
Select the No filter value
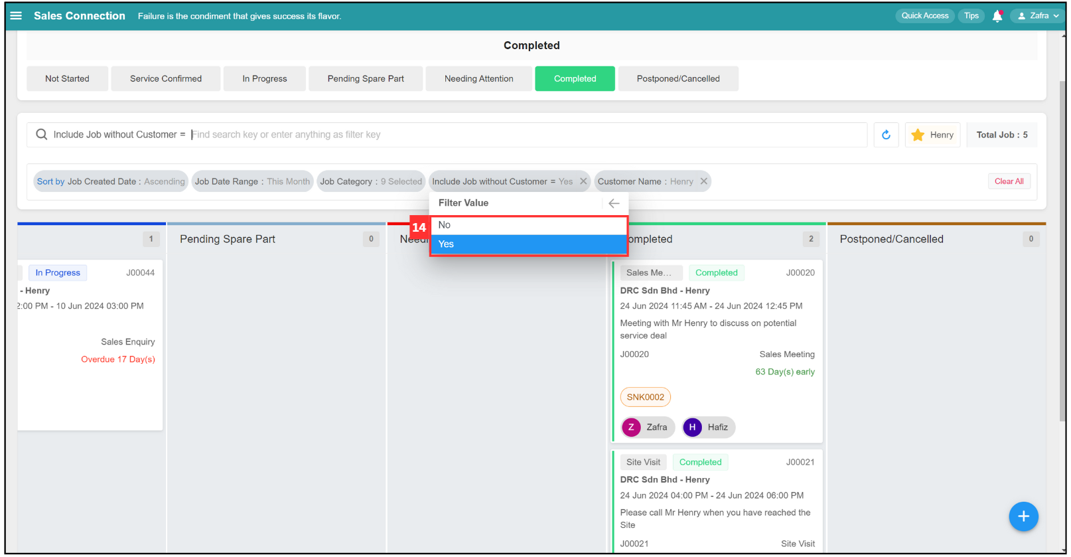[528, 225]
